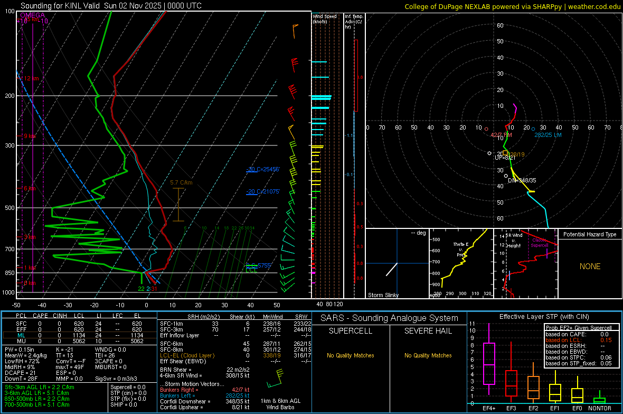This screenshot has height=414, width=623.
Task: Click the 'SHIP = 0.0' value
Action: tap(124, 404)
